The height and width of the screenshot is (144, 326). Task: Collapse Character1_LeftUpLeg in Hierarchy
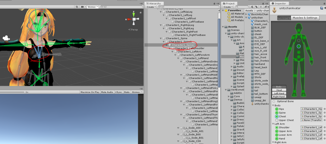(161, 12)
